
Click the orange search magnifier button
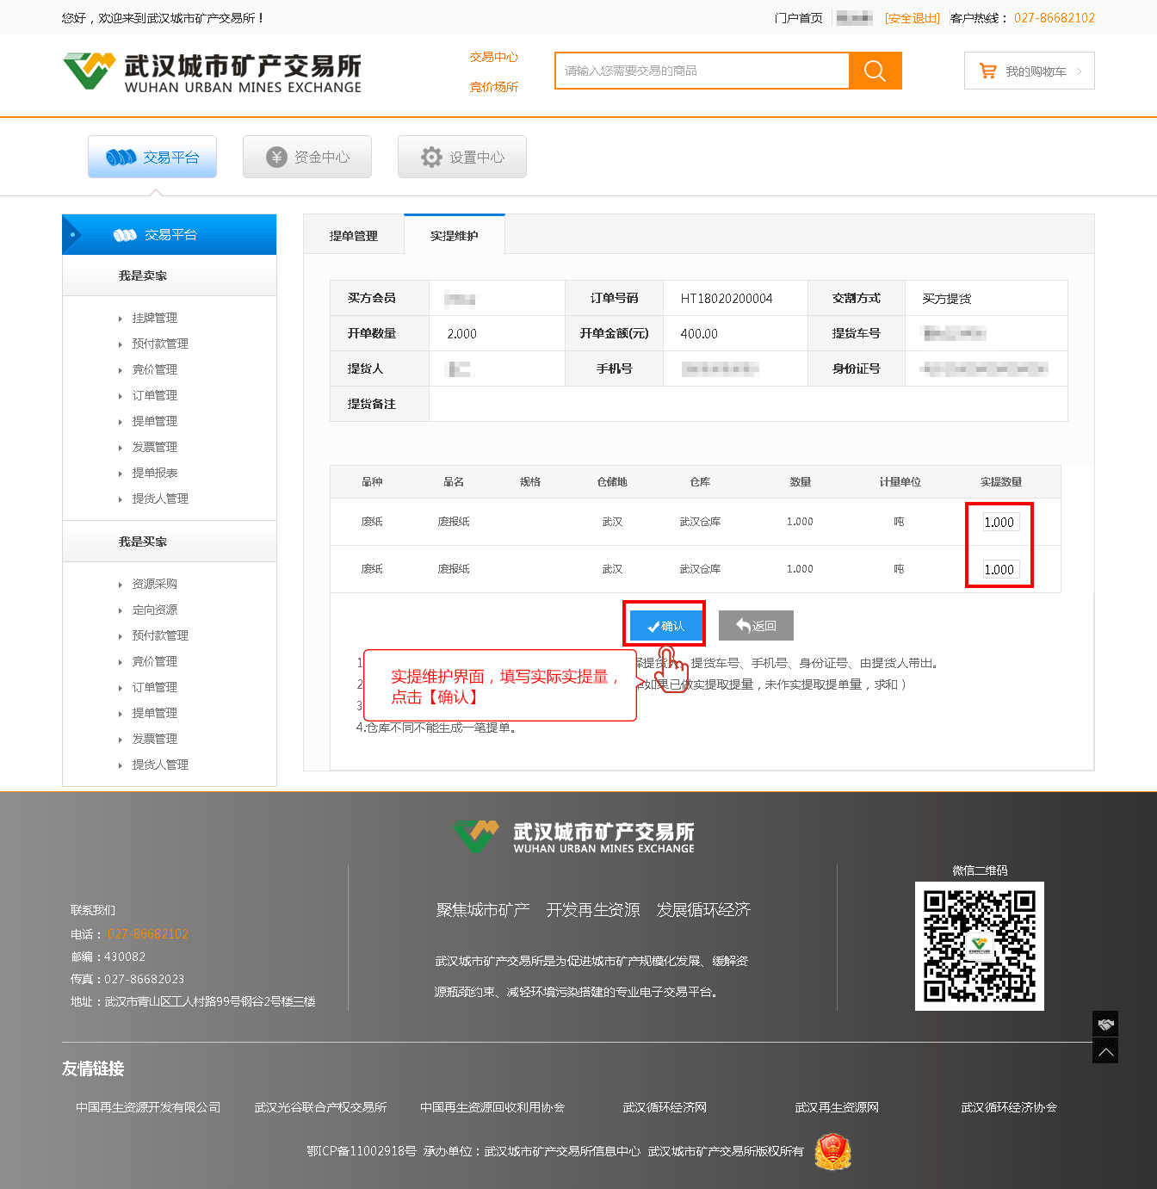point(875,71)
